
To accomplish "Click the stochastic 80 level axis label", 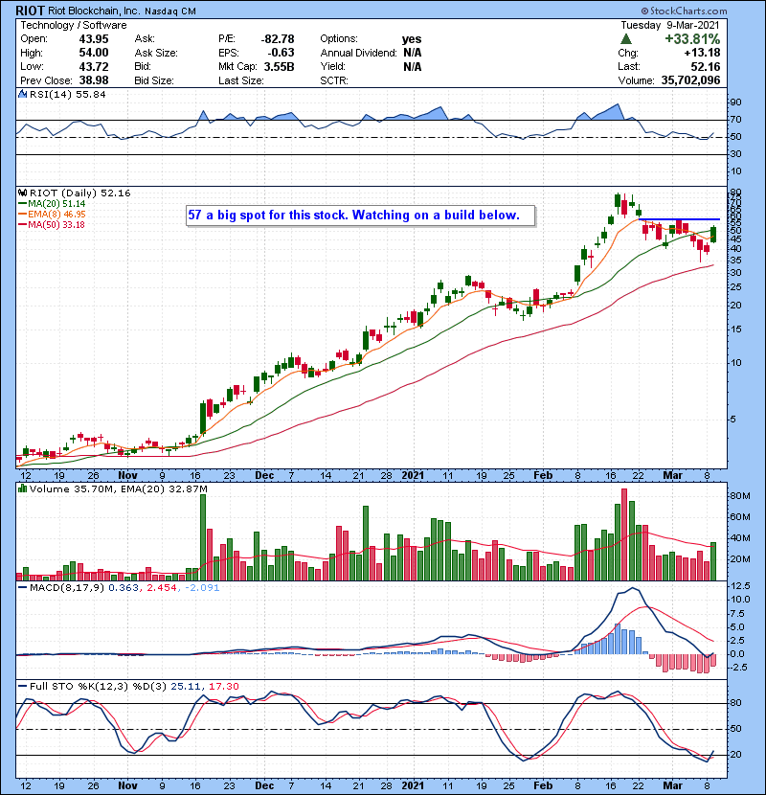I will [735, 703].
